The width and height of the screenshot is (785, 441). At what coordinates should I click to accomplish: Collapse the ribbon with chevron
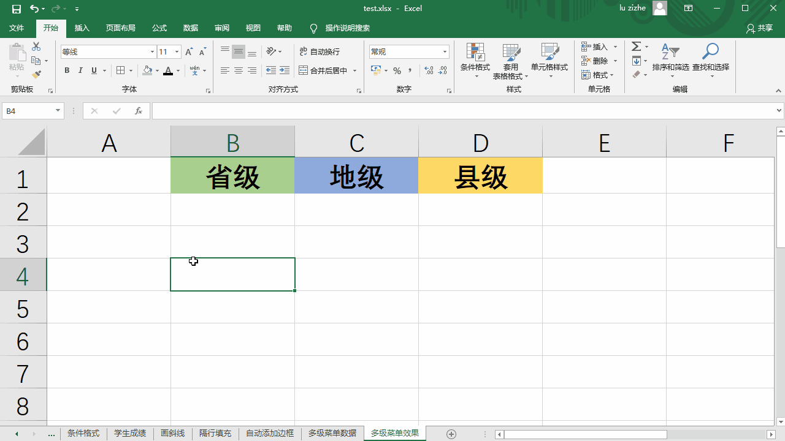pos(779,90)
